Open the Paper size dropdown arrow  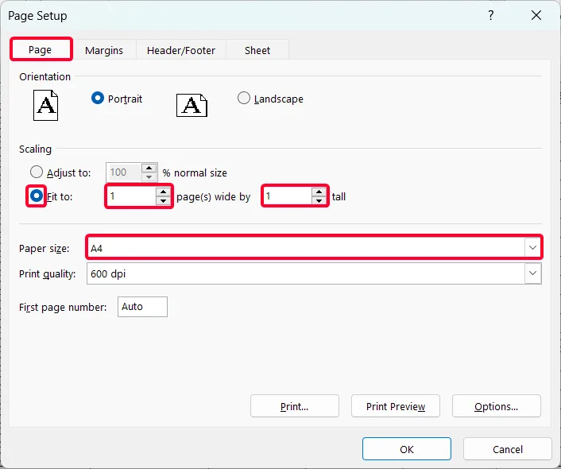[x=532, y=247]
